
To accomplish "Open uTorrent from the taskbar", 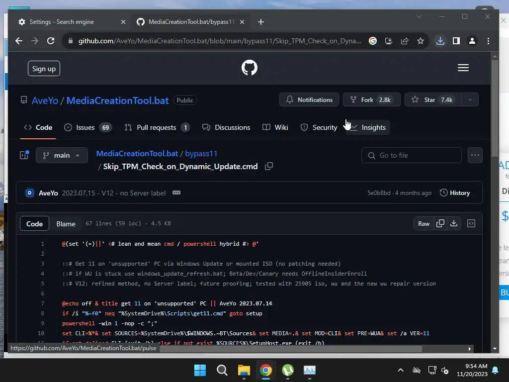I will pyautogui.click(x=288, y=370).
